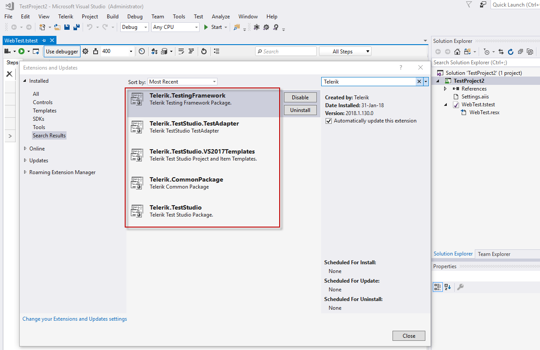This screenshot has height=350, width=540.
Task: Select the WebTest.tstest document tab
Action: click(21, 40)
